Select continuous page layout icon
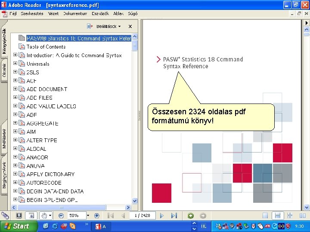The height and width of the screenshot is (232, 310). [278, 216]
